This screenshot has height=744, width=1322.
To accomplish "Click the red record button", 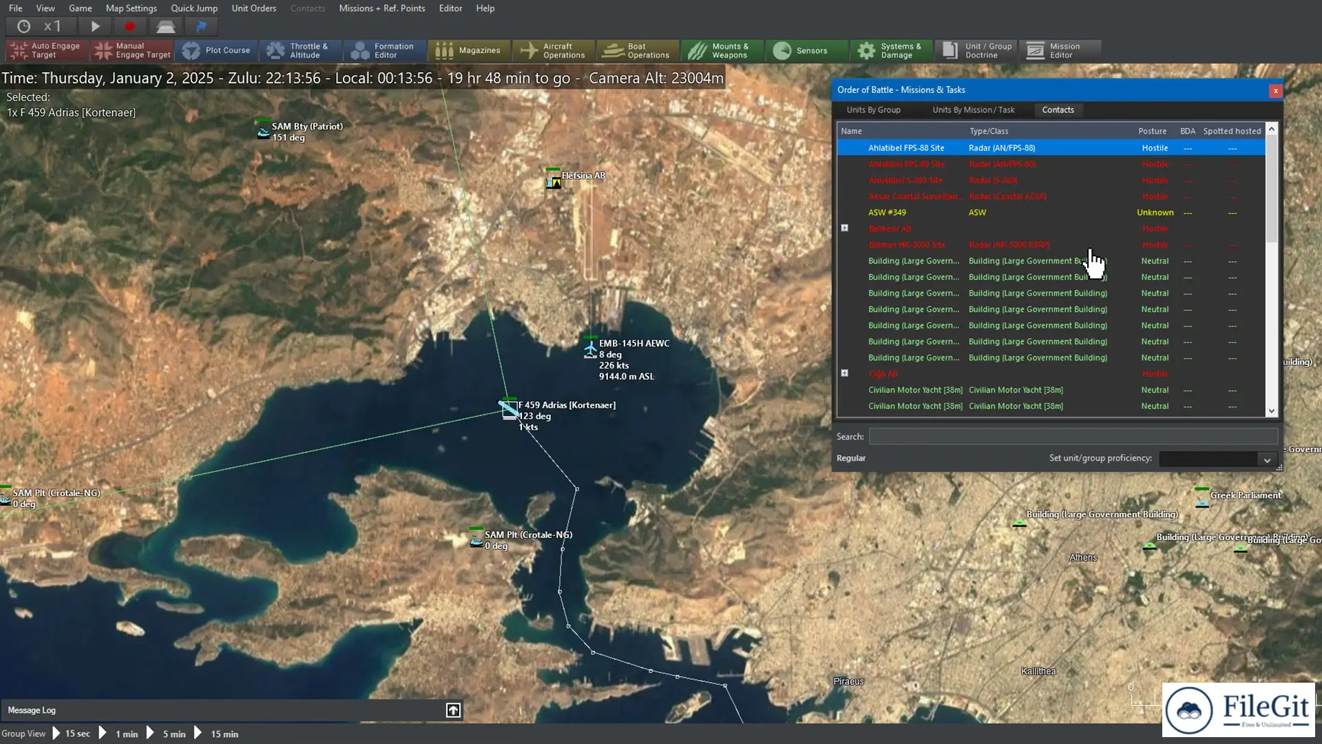I will 129,26.
